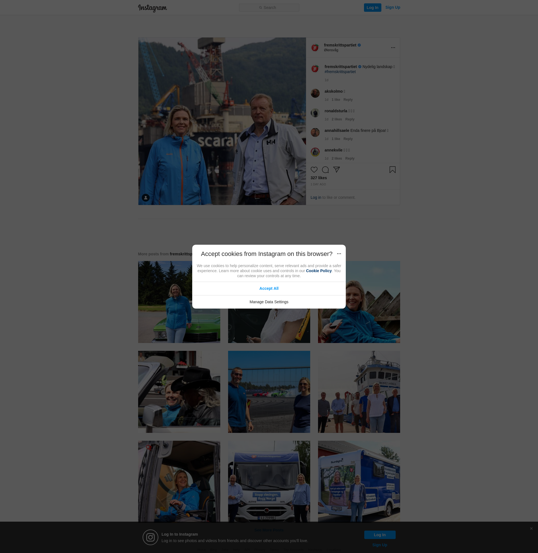Image resolution: width=538 pixels, height=553 pixels.
Task: Reply to ronaldsturla's comment
Action: point(349,119)
